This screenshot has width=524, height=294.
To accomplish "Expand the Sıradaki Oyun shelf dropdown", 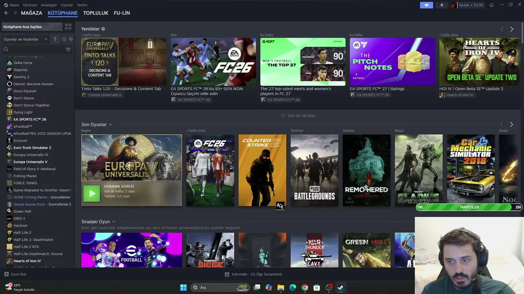I will click(114, 222).
